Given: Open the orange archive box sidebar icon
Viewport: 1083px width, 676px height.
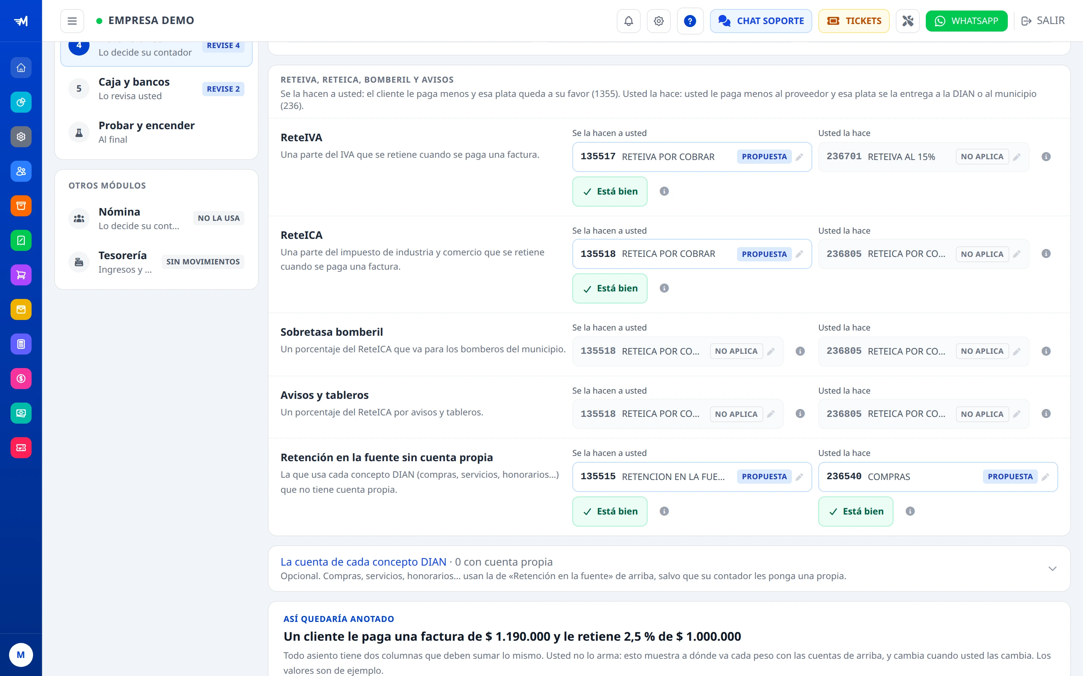Looking at the screenshot, I should click(21, 206).
